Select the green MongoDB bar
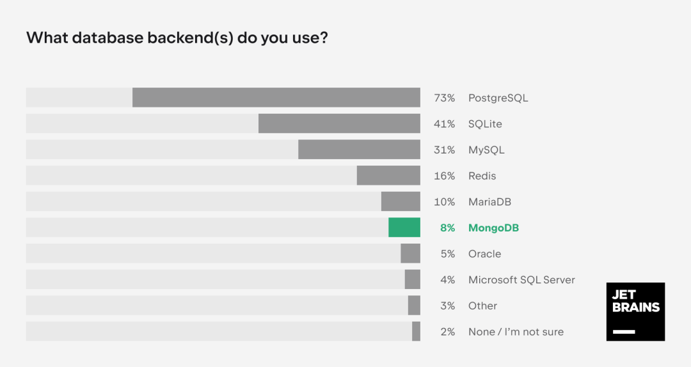 tap(404, 228)
